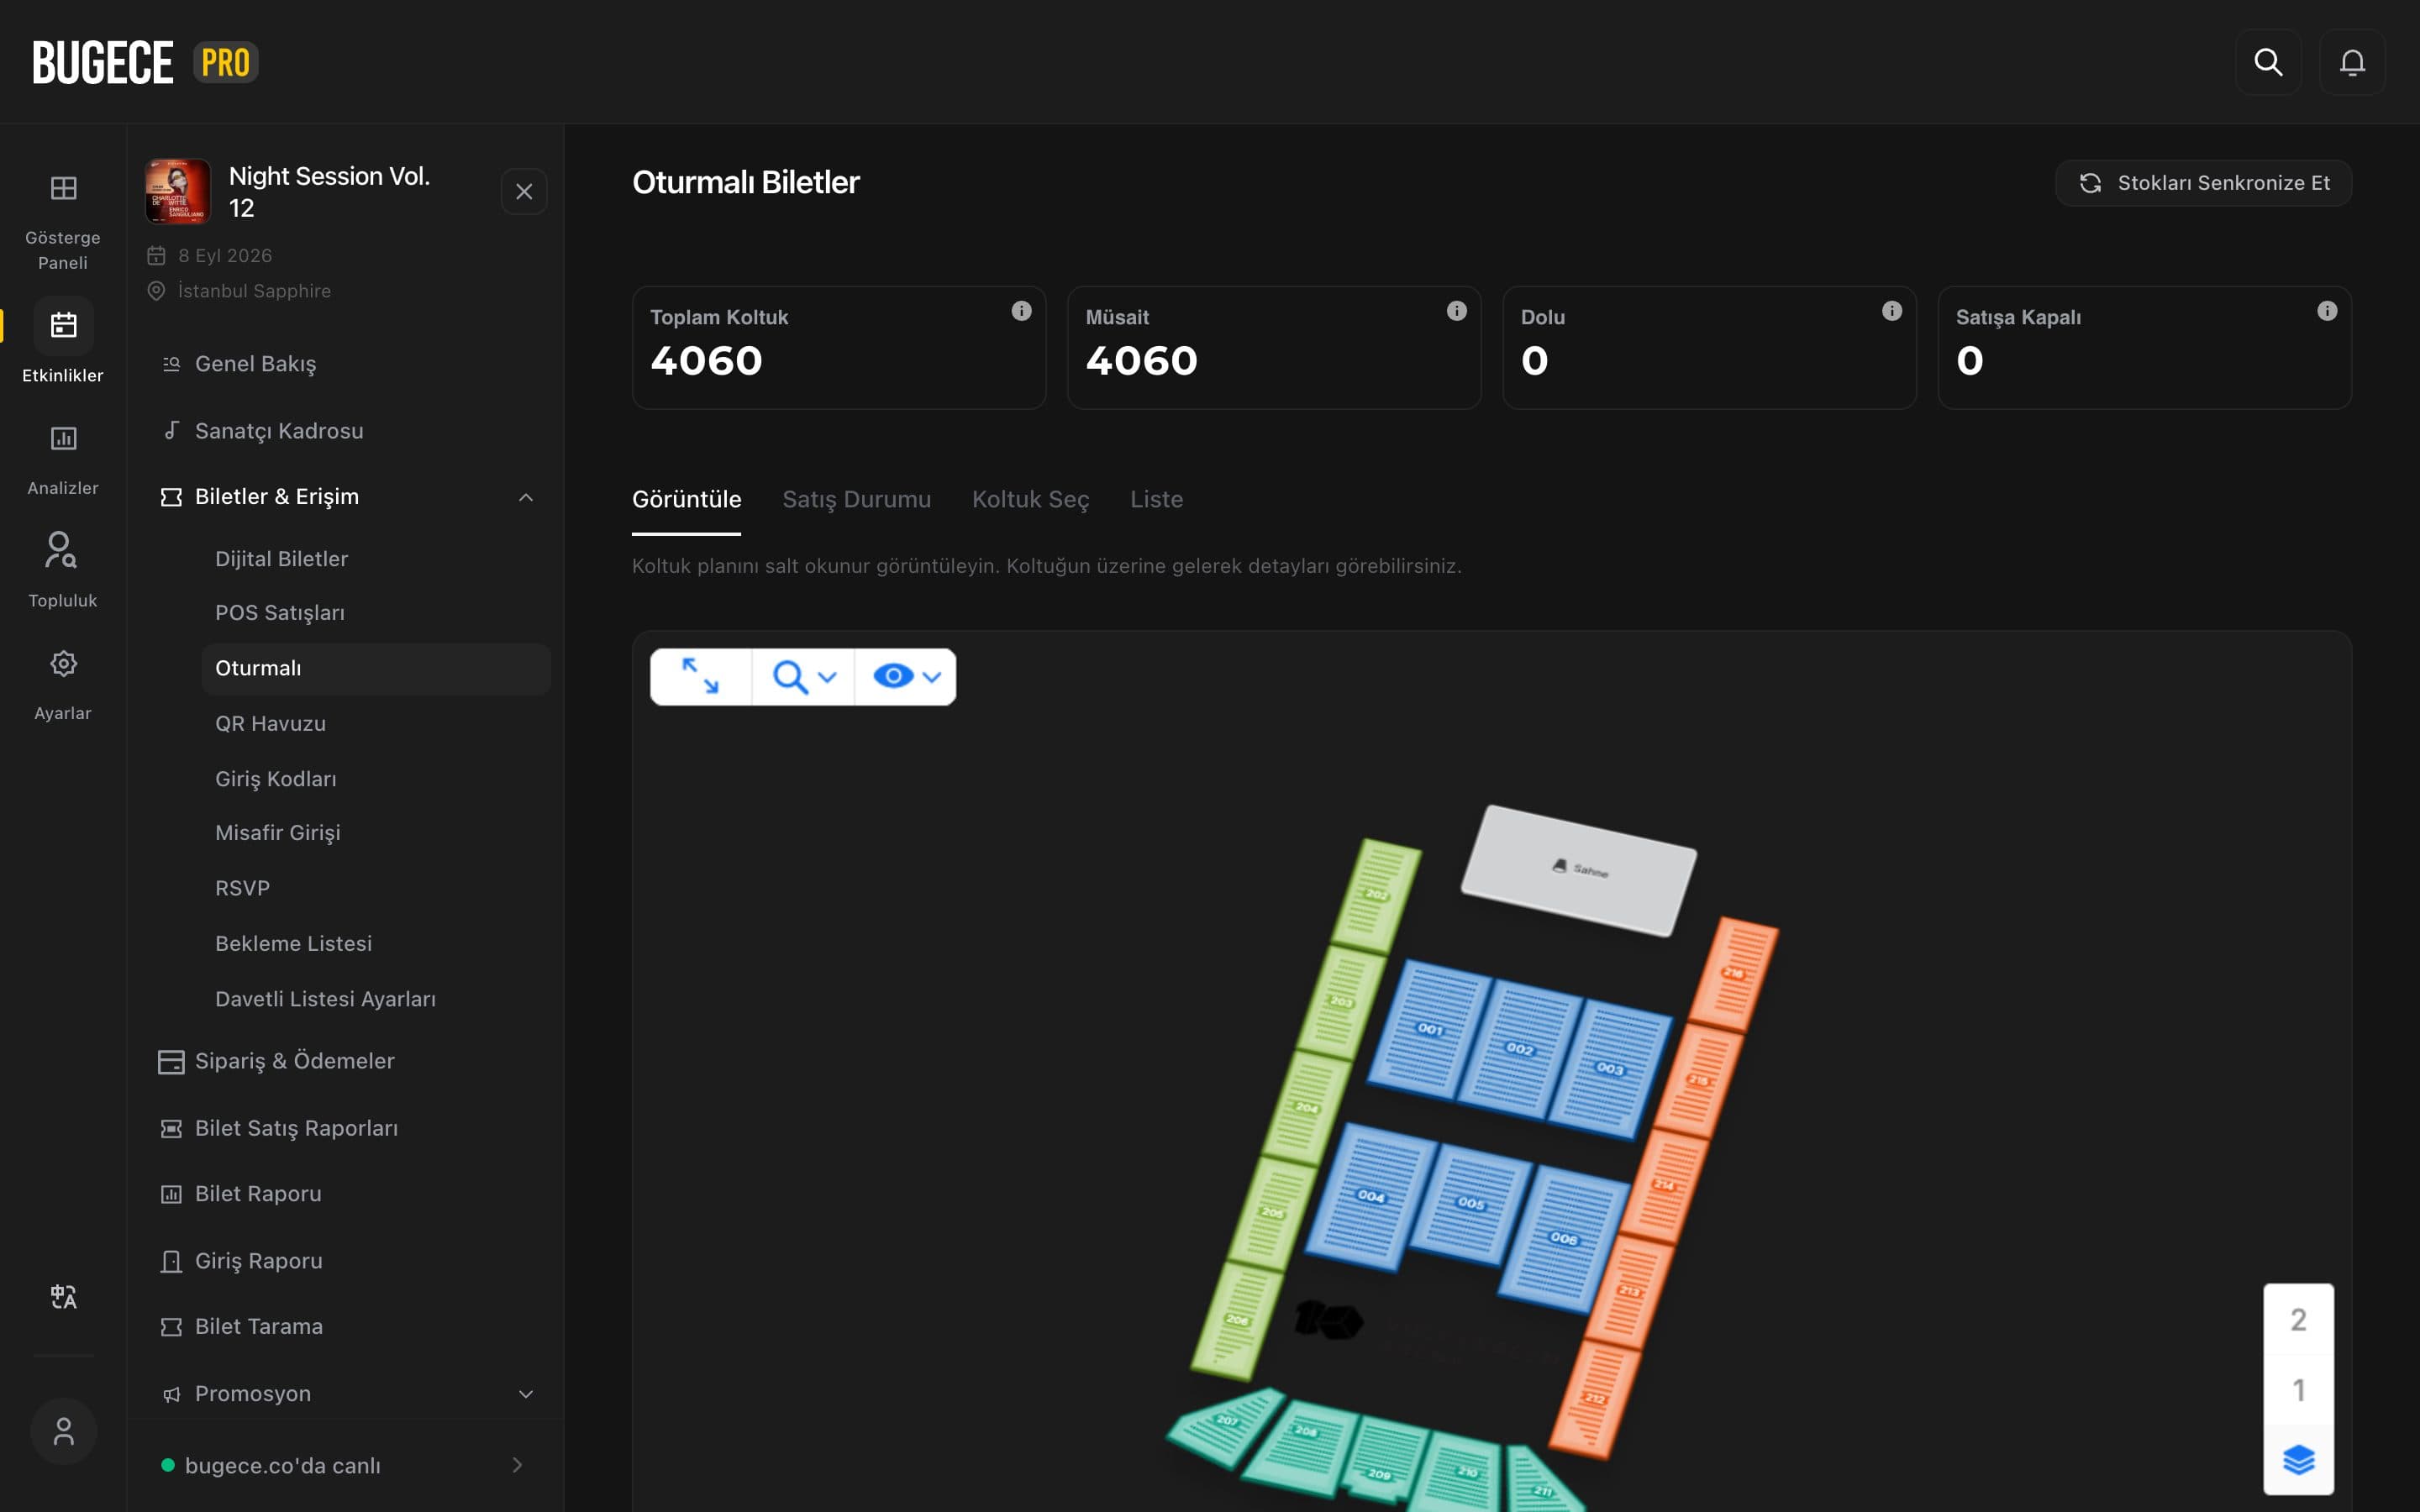This screenshot has width=2420, height=1512.
Task: Click the fullscreen expand arrows on seat map
Action: point(700,677)
